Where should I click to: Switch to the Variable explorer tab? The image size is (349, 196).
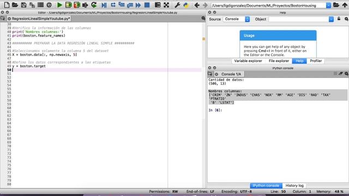[x=248, y=60]
